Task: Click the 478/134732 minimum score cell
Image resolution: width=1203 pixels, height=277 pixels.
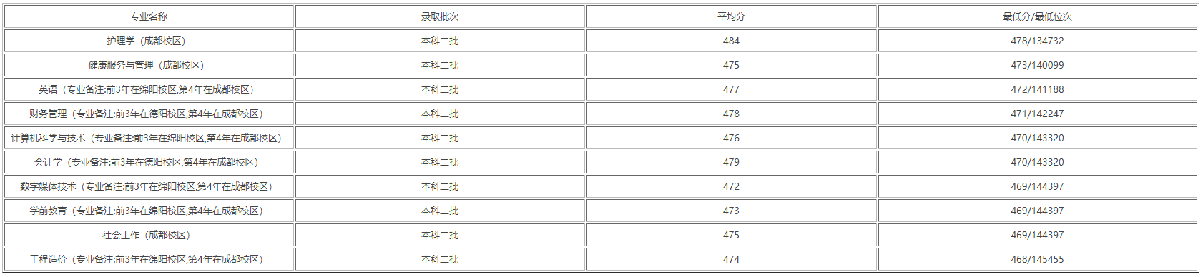Action: point(1037,41)
